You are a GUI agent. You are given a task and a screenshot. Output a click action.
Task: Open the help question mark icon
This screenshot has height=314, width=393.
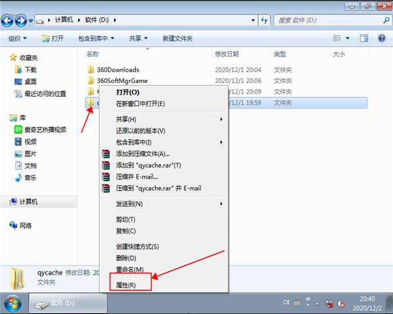tap(382, 39)
